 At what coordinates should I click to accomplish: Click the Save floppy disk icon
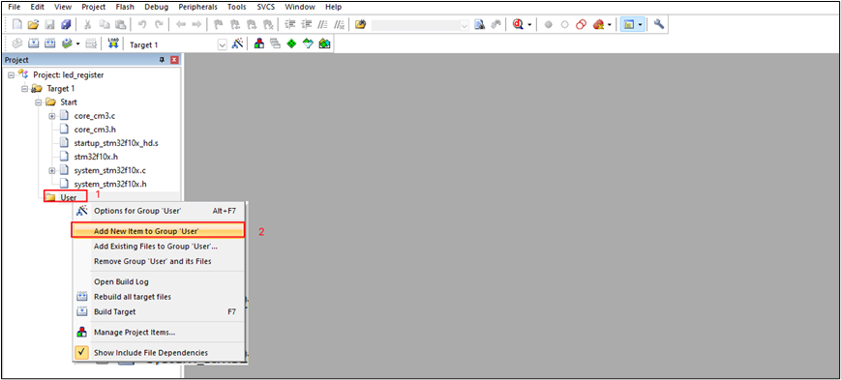click(x=49, y=24)
